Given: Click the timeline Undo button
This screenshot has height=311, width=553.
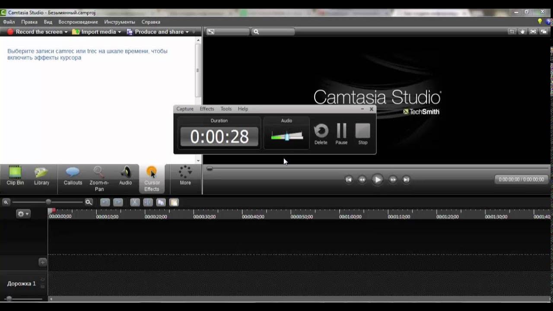Looking at the screenshot, I should click(105, 202).
